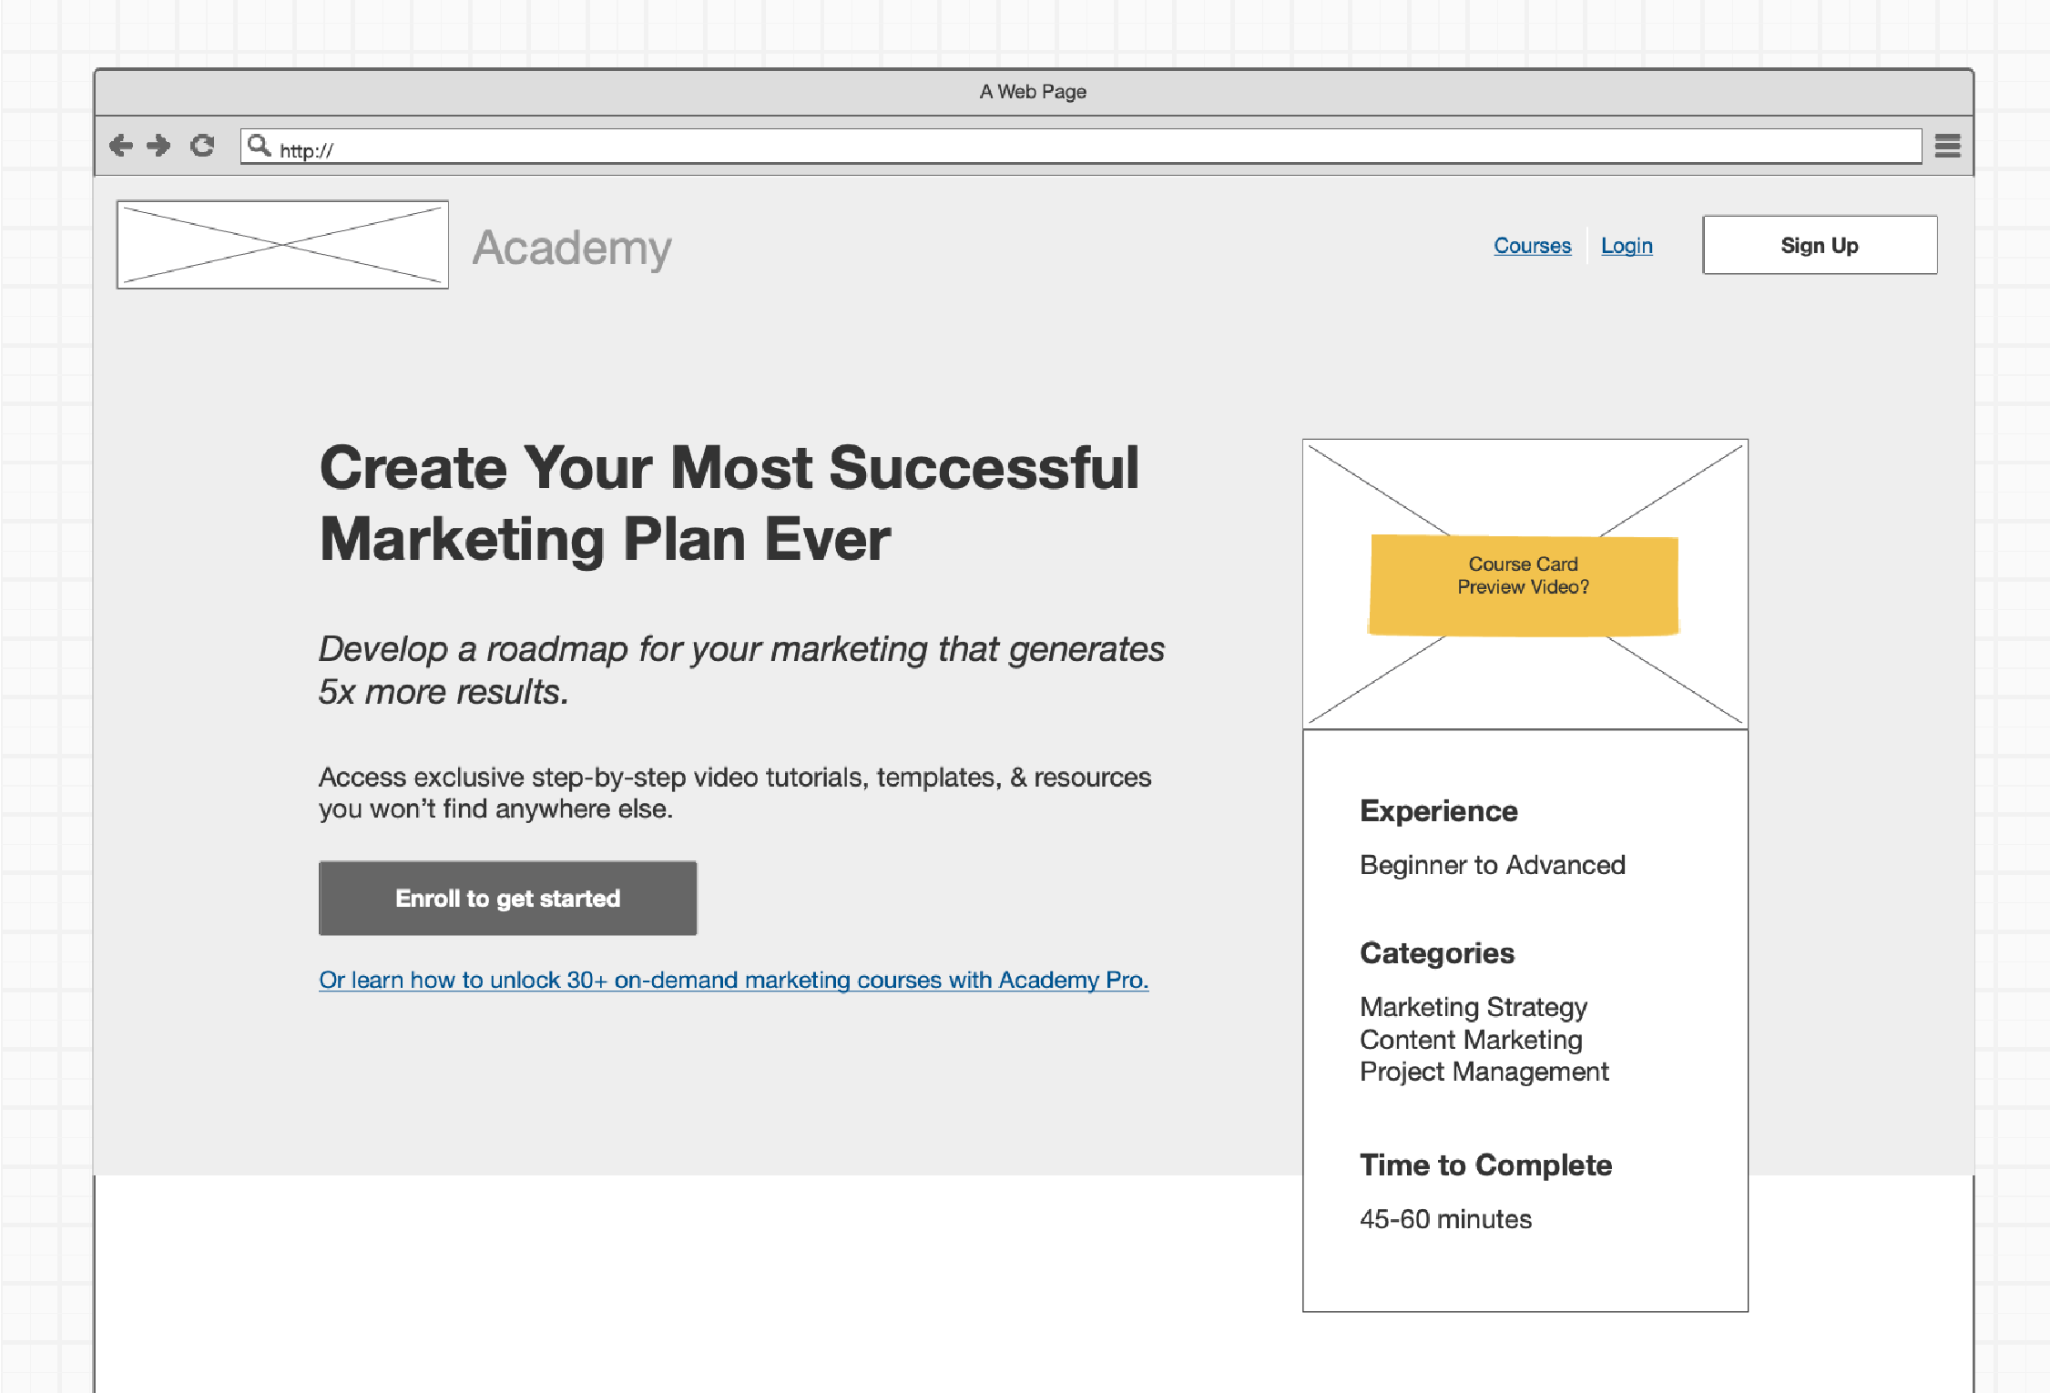Screen dimensions: 2050x1393
Task: Open the Courses link
Action: click(1532, 246)
